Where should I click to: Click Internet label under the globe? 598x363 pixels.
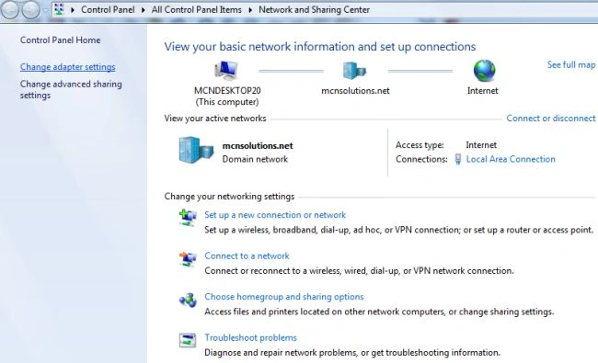tap(482, 91)
